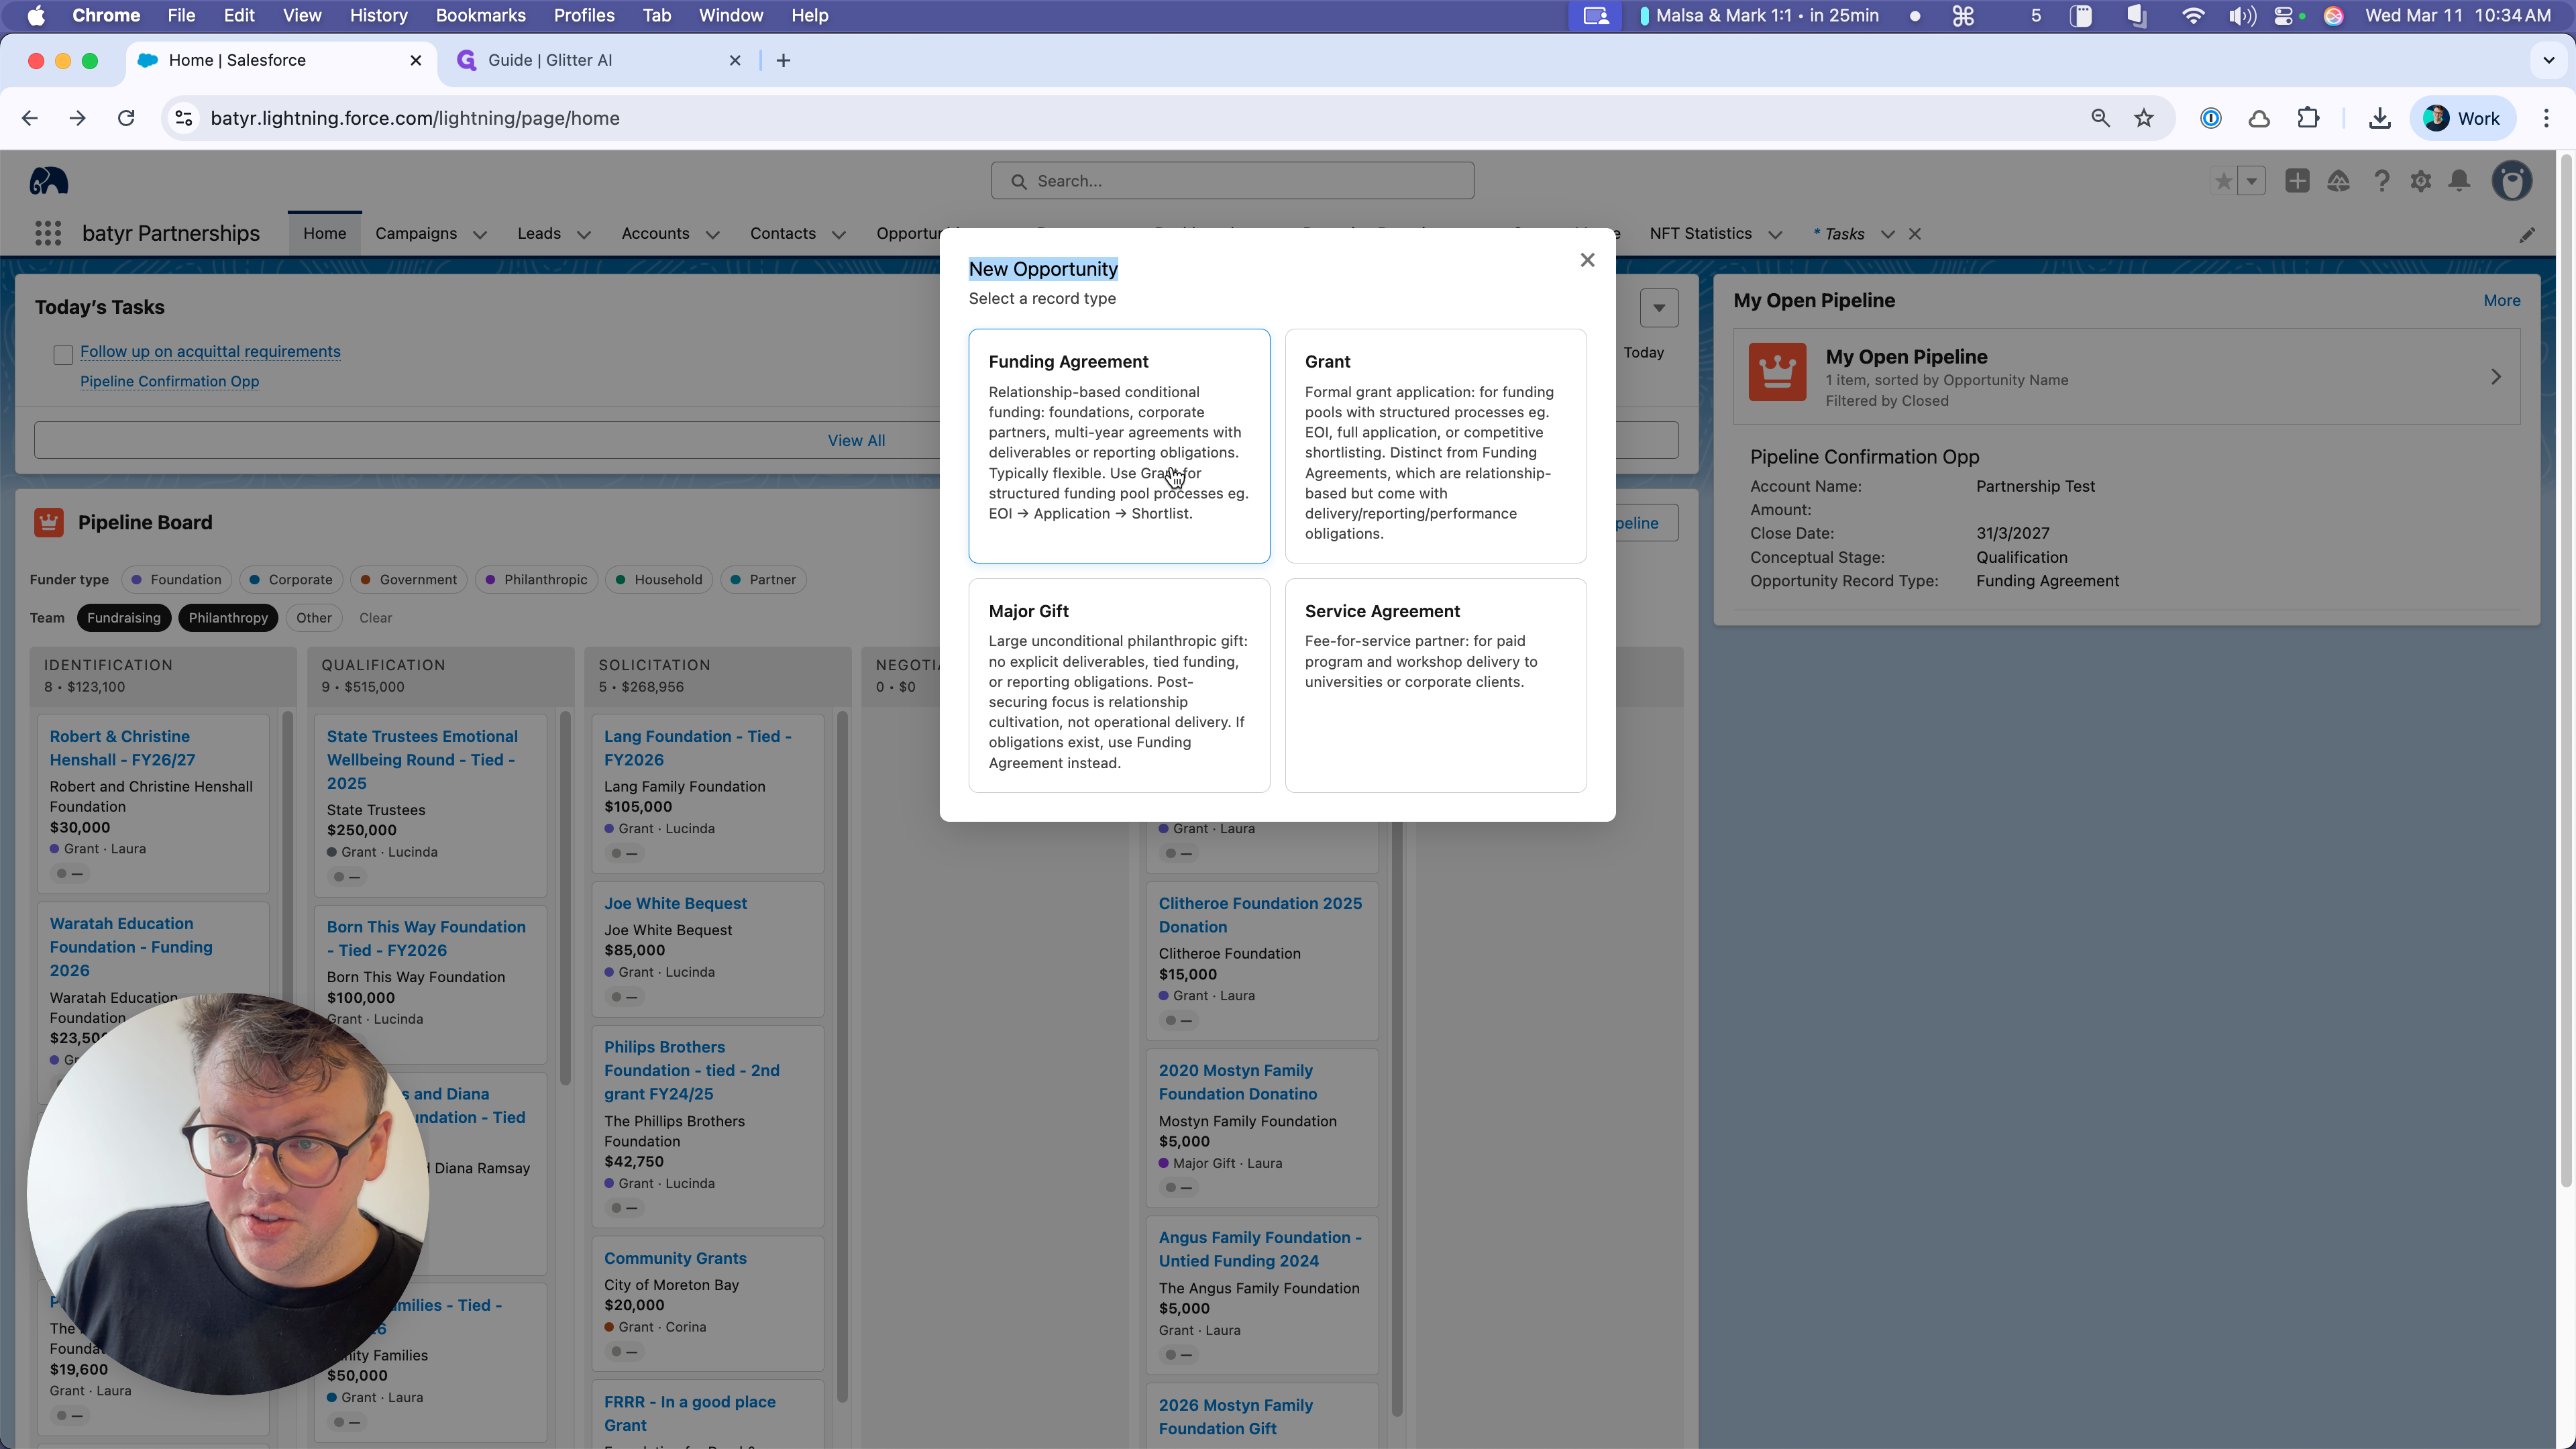Click More in My Open Pipeline
This screenshot has width=2576, height=1449.
(x=2502, y=301)
